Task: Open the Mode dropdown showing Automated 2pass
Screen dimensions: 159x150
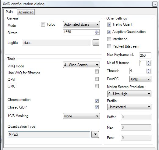Action: pos(81,24)
